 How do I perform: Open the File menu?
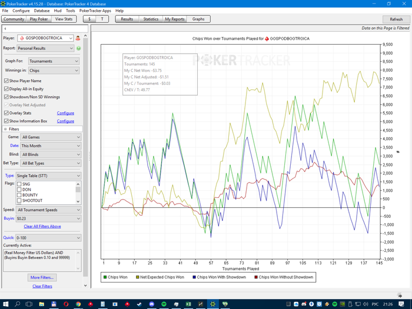[5, 11]
